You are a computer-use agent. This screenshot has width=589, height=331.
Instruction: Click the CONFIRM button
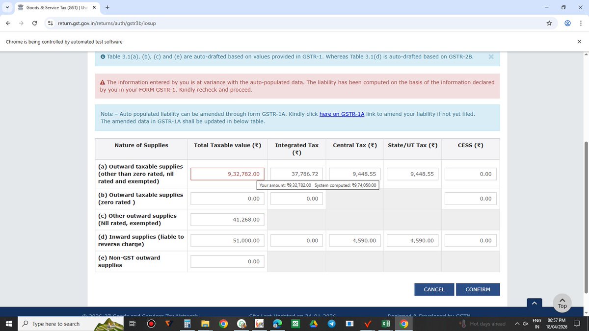(478, 289)
